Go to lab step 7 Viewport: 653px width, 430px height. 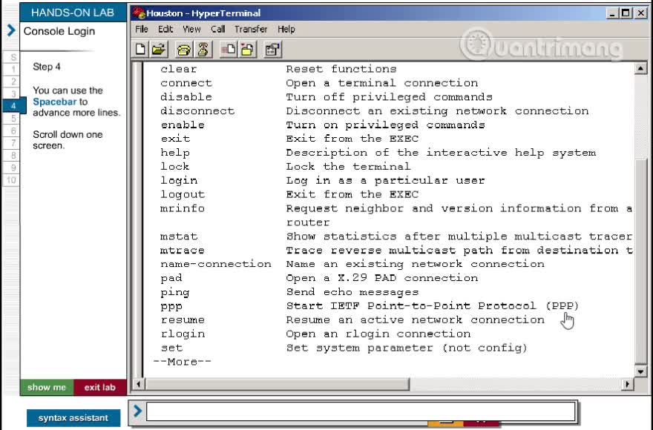(x=13, y=143)
